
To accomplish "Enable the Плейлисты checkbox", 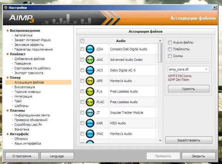I will [170, 49].
